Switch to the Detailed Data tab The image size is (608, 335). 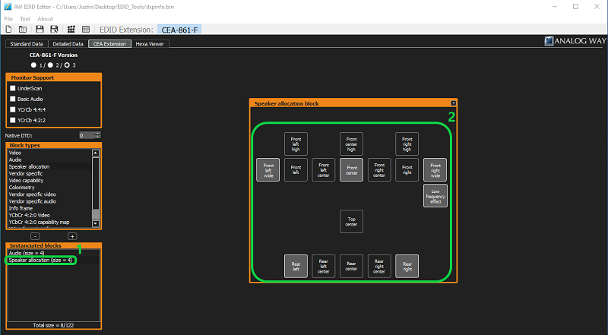coord(68,44)
